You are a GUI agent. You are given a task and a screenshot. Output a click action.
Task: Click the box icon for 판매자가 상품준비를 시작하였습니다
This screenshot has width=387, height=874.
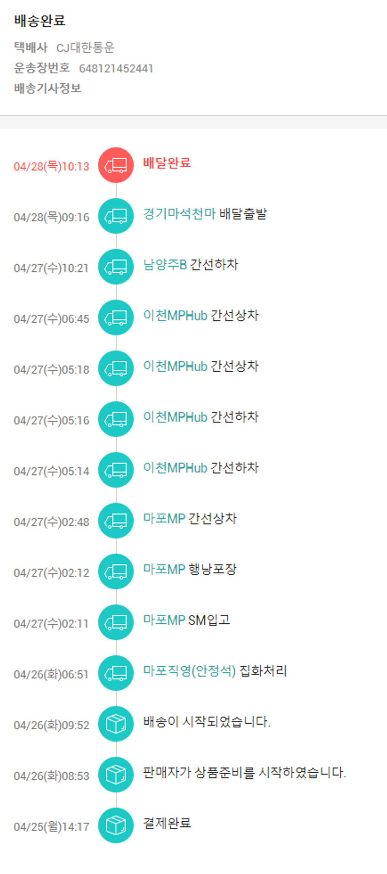click(116, 775)
